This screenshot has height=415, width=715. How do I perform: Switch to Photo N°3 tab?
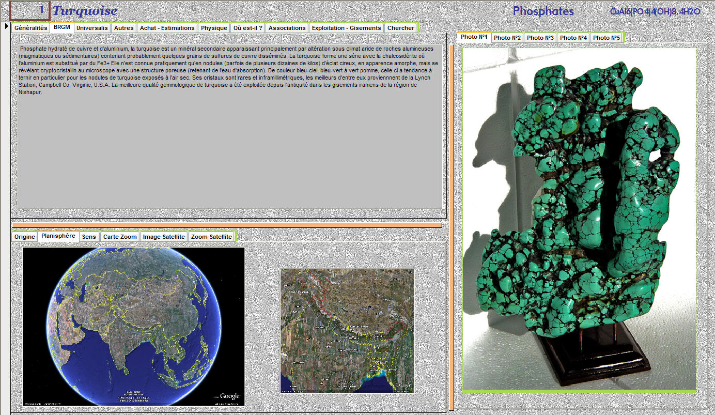click(x=540, y=38)
